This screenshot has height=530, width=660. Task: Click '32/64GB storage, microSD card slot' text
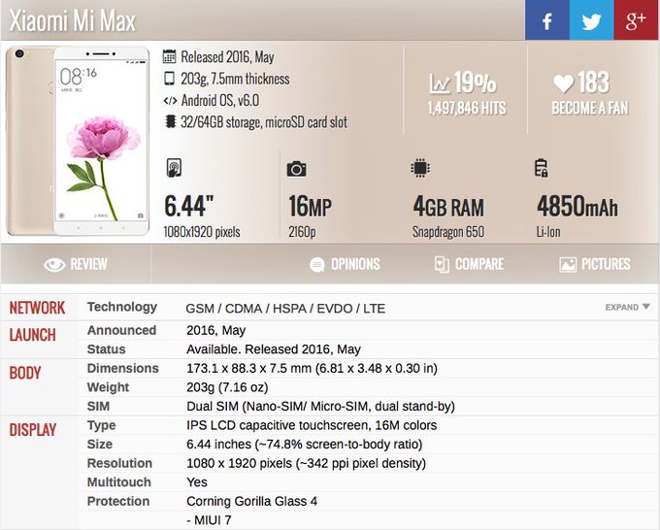coord(264,122)
